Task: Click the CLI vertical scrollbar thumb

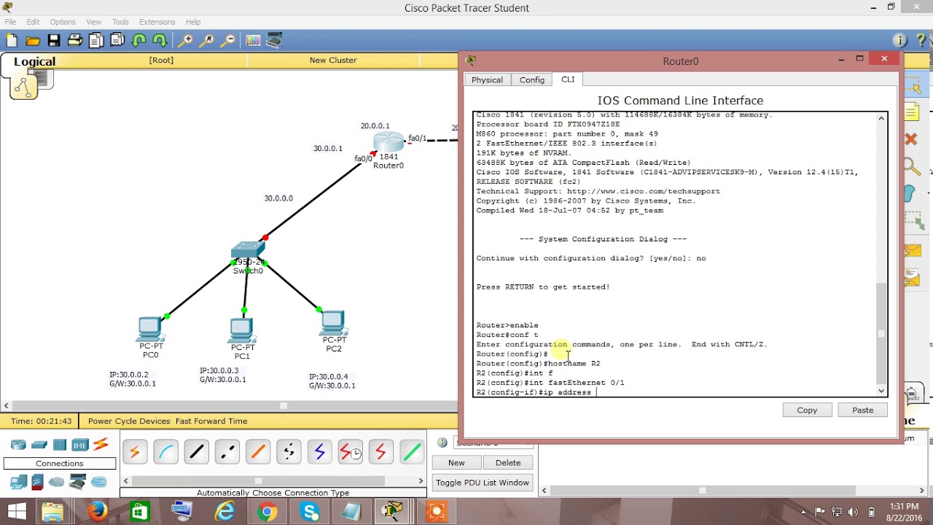Action: [882, 333]
